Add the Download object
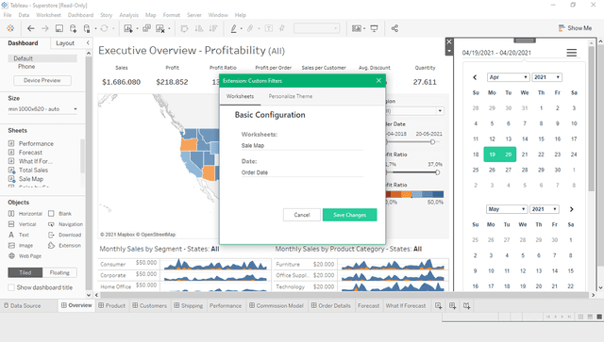The height and width of the screenshot is (342, 604). 64,235
